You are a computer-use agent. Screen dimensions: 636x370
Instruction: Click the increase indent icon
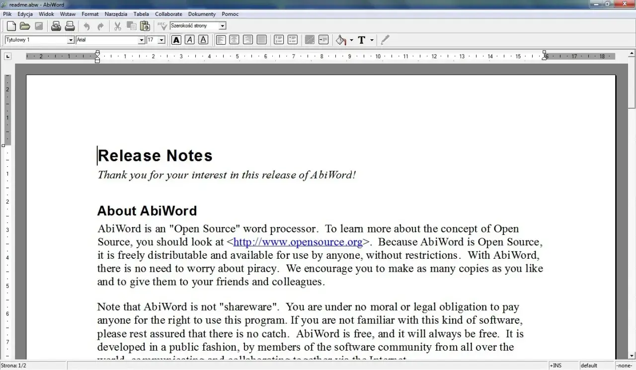click(323, 40)
